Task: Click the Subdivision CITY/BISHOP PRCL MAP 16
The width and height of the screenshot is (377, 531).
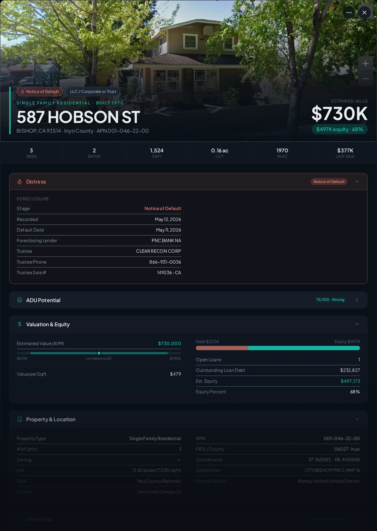Action: 332,470
